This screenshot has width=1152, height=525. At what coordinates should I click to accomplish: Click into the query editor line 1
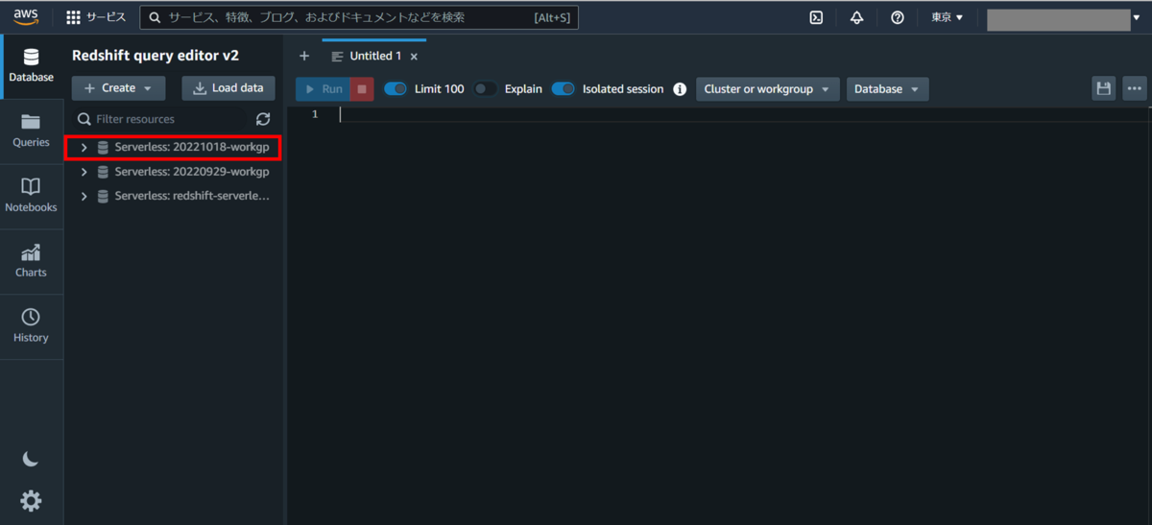click(x=744, y=114)
